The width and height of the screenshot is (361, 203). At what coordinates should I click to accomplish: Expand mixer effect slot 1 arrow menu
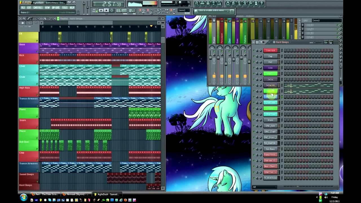pyautogui.click(x=303, y=25)
